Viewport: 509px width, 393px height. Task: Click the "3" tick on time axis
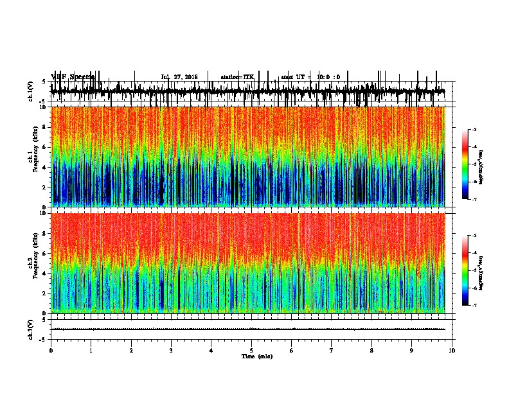171,351
